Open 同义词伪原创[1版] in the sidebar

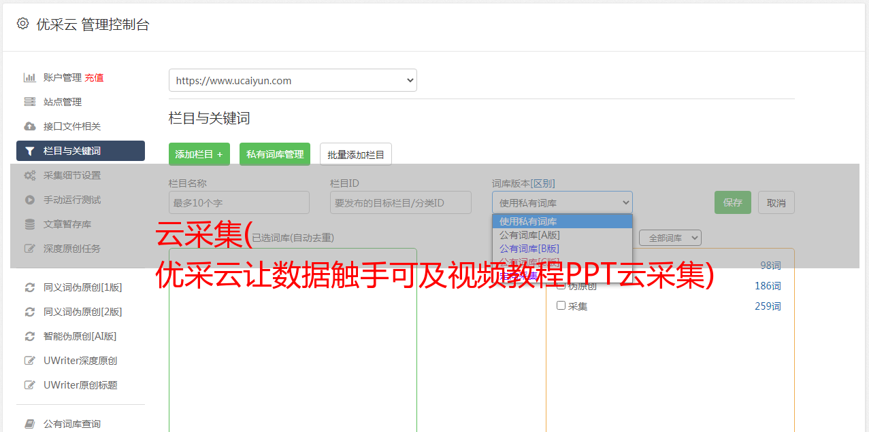[x=83, y=287]
